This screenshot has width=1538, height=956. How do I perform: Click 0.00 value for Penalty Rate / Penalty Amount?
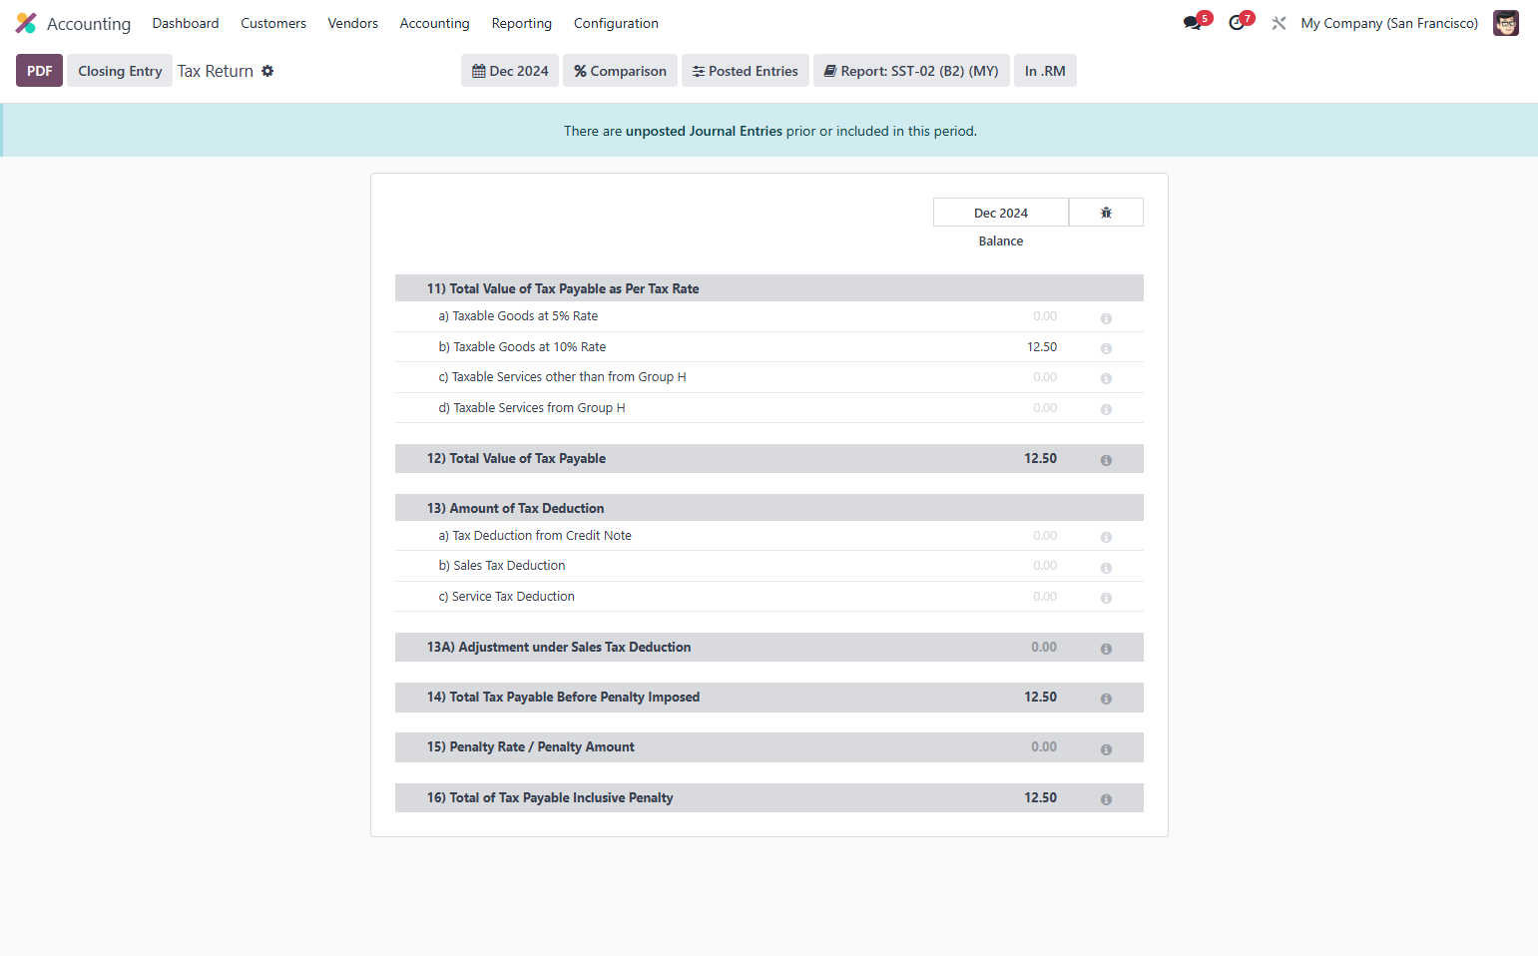point(1044,746)
